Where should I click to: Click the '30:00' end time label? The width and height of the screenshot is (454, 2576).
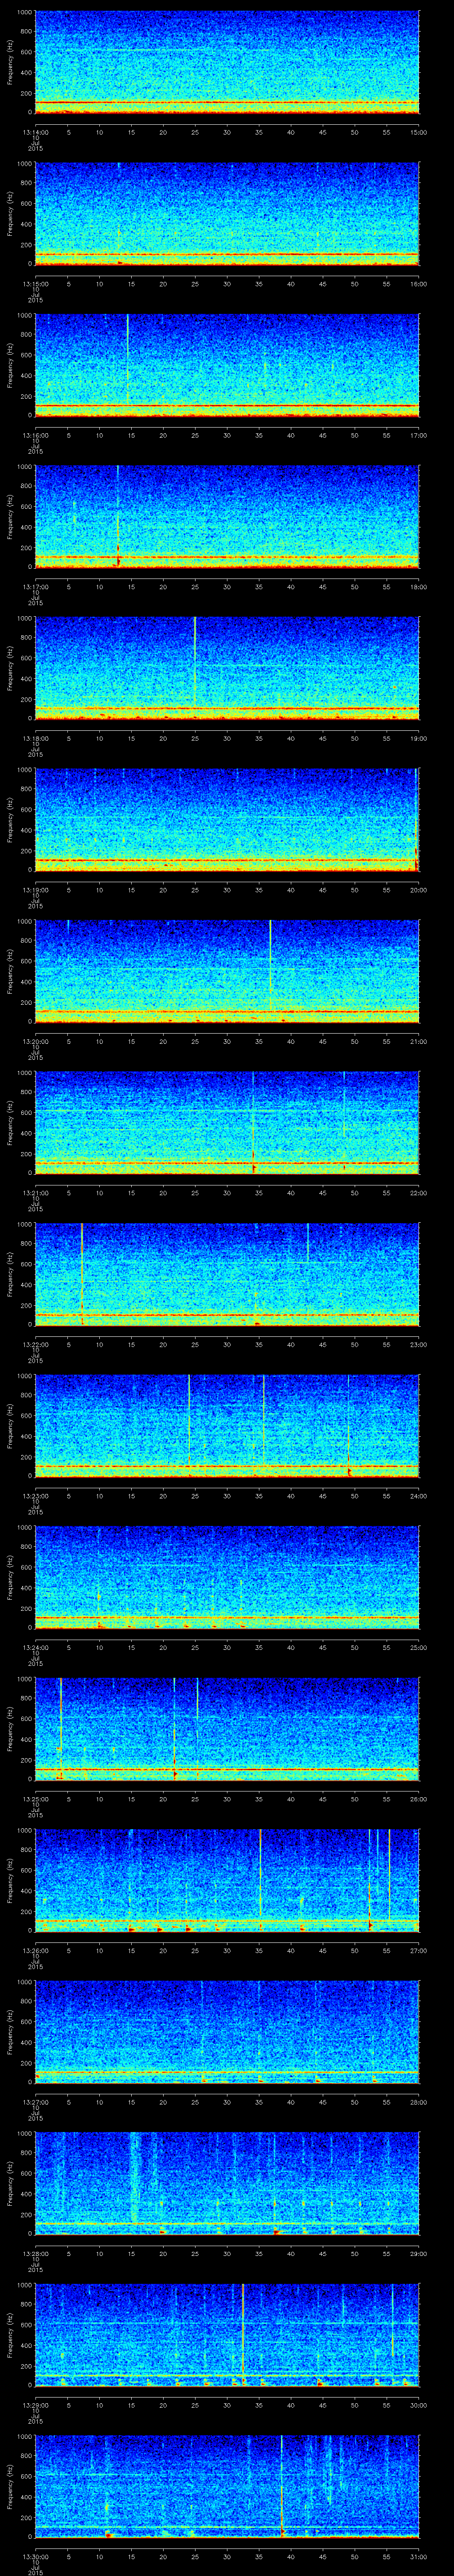pos(419,2405)
